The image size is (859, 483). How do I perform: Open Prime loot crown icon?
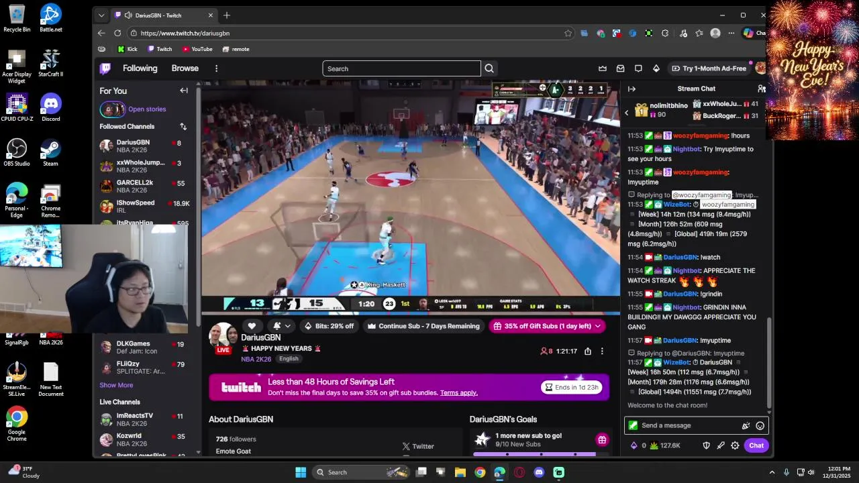point(603,68)
